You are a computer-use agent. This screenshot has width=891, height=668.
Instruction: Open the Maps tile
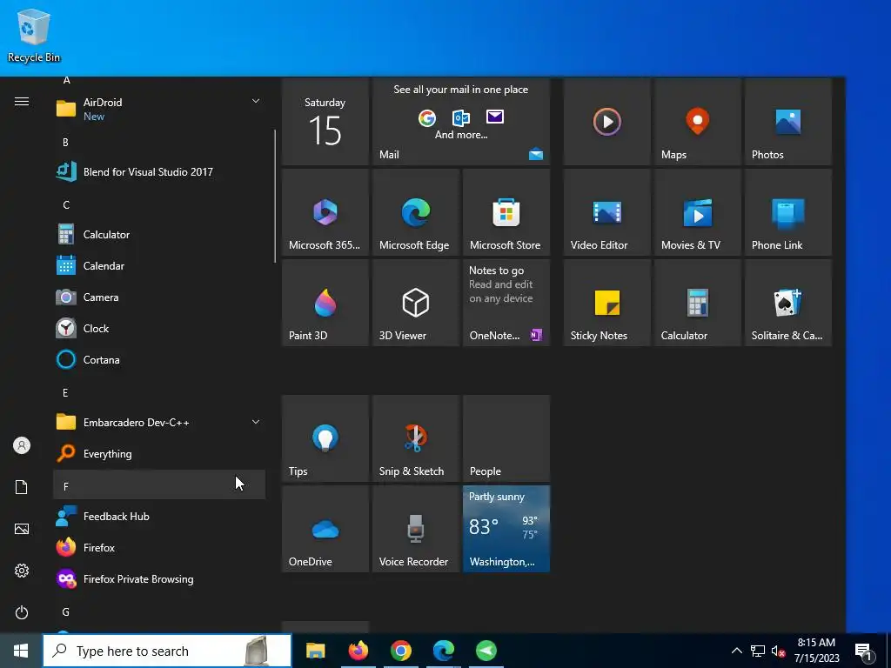pyautogui.click(x=697, y=122)
